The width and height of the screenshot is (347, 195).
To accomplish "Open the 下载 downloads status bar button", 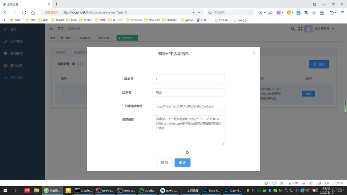I will coord(293,183).
